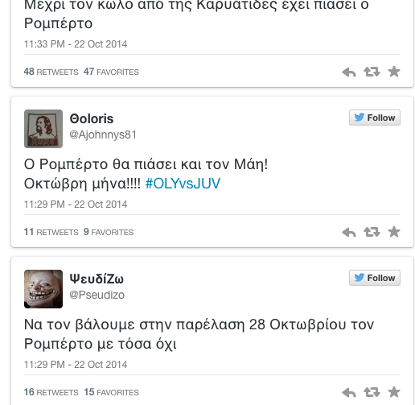The height and width of the screenshot is (405, 415).
Task: View the 11 retweets list
Action: 51,232
